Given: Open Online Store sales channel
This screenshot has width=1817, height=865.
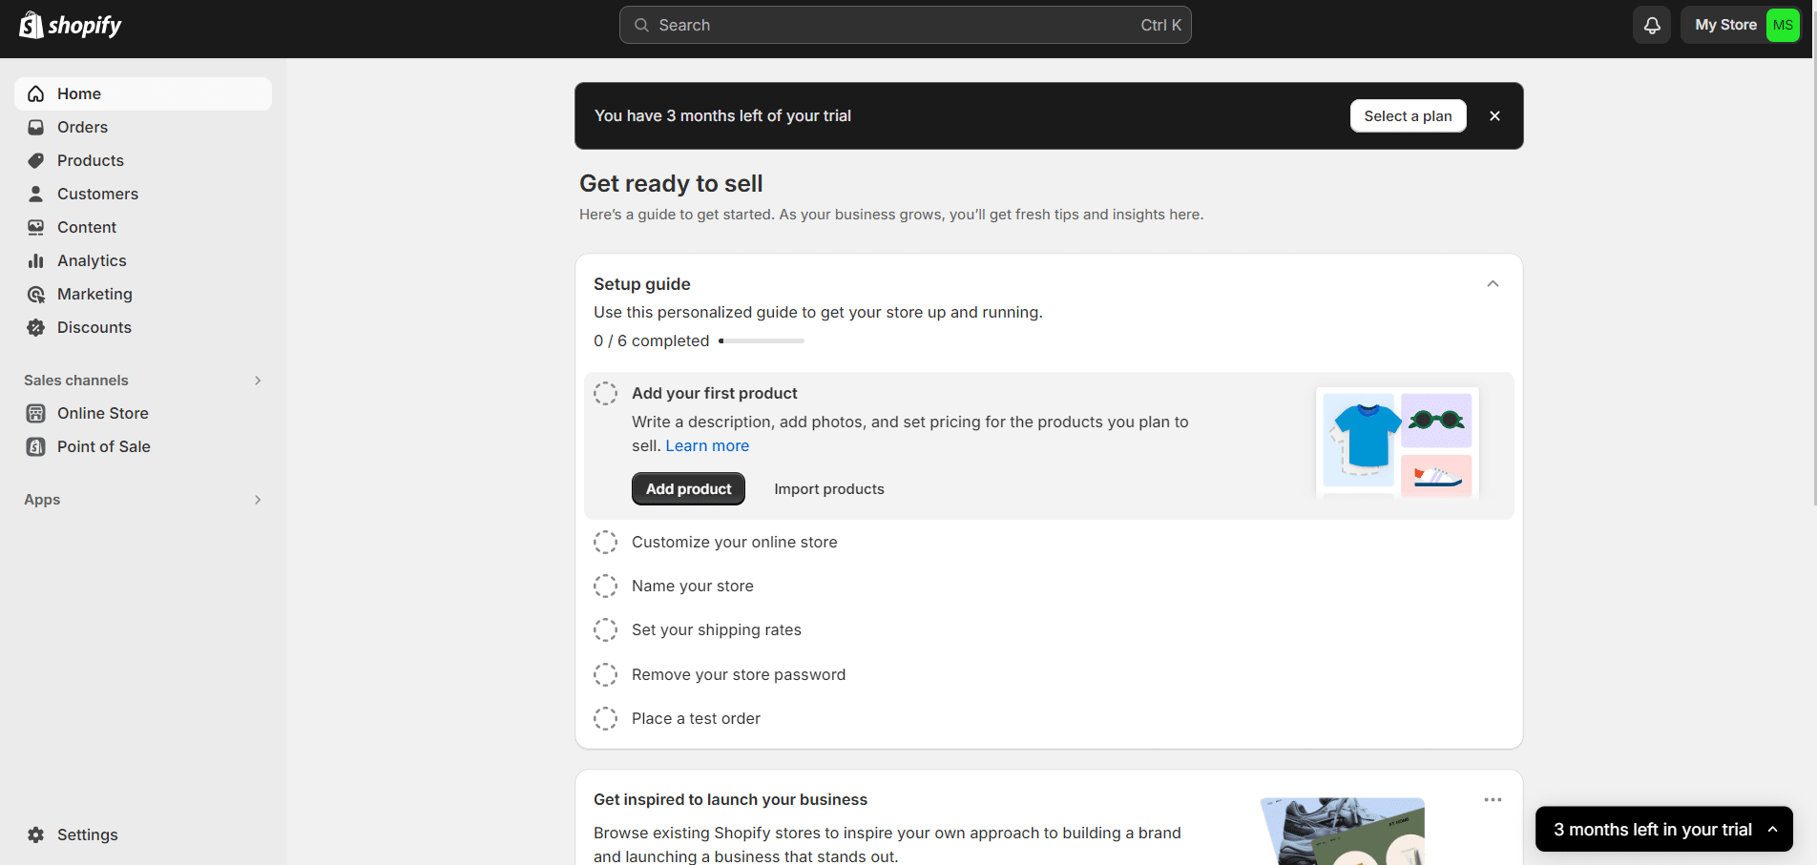Looking at the screenshot, I should click(x=102, y=413).
